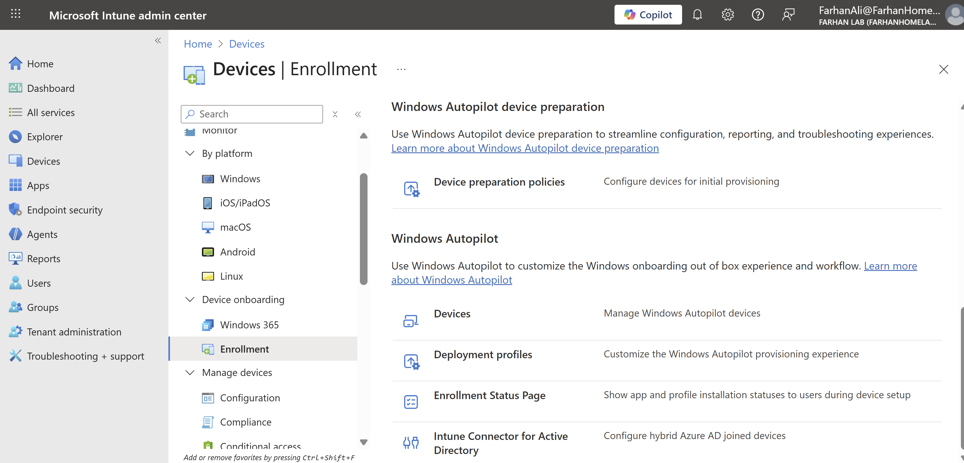Click the Device preparation policies icon
Screen dimensions: 964x463
pos(411,189)
